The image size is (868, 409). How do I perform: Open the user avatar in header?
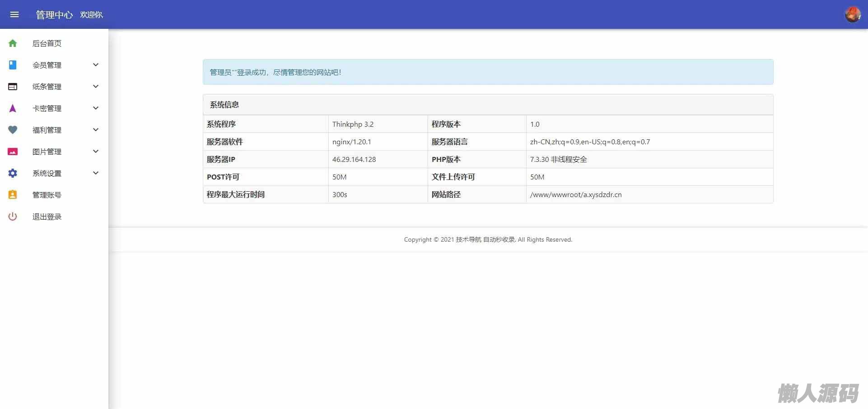coord(852,14)
